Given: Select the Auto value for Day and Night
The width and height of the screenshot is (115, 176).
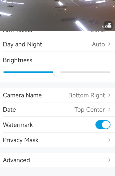Looking at the screenshot, I should (98, 44).
